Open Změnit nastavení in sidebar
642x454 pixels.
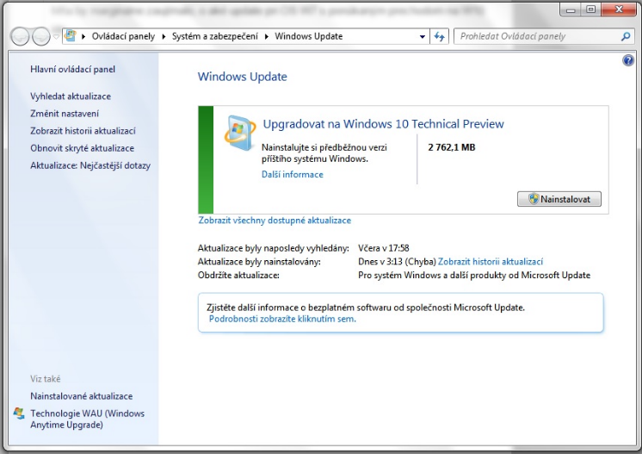tap(65, 114)
